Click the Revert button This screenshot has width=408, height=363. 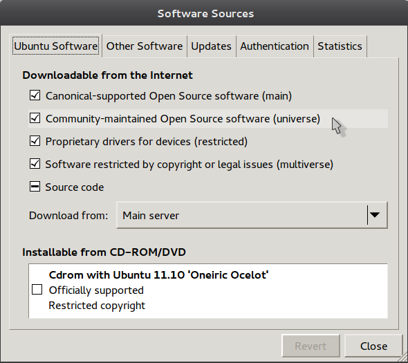[x=310, y=346]
